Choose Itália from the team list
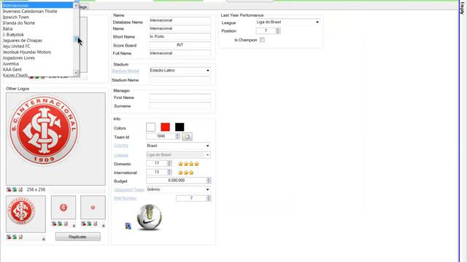 (x=8, y=29)
